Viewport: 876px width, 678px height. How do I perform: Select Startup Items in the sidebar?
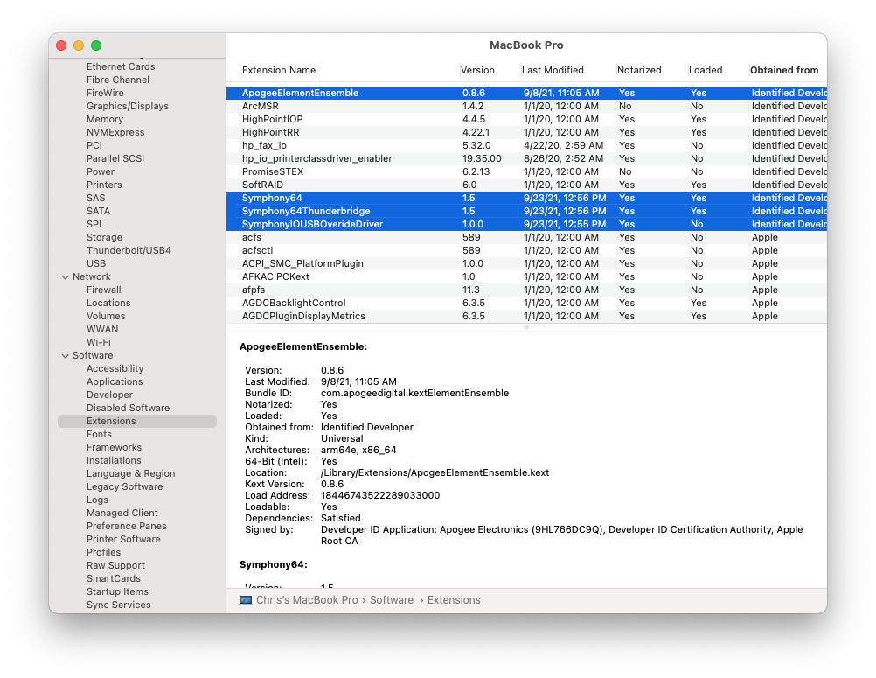click(x=117, y=592)
